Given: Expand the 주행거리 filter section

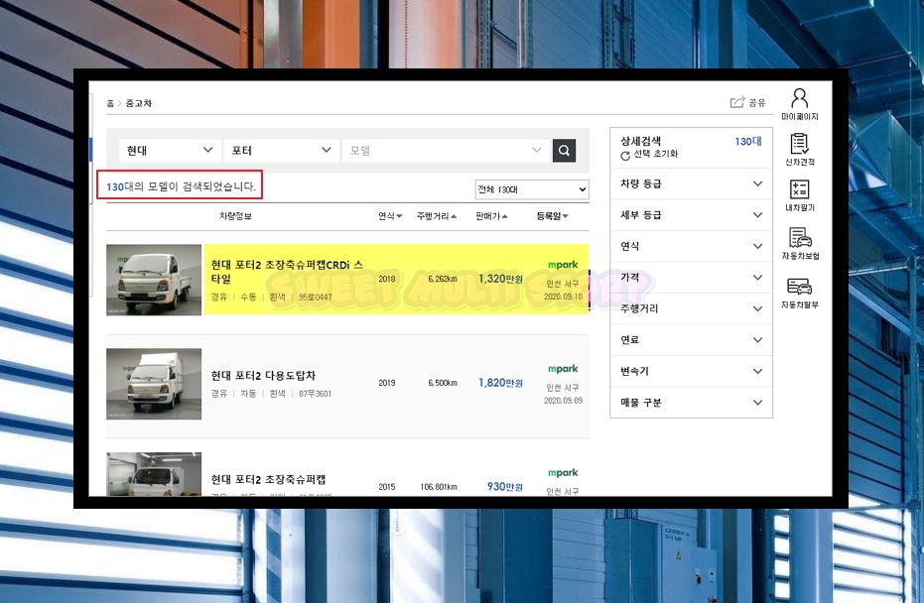Looking at the screenshot, I should (x=691, y=308).
